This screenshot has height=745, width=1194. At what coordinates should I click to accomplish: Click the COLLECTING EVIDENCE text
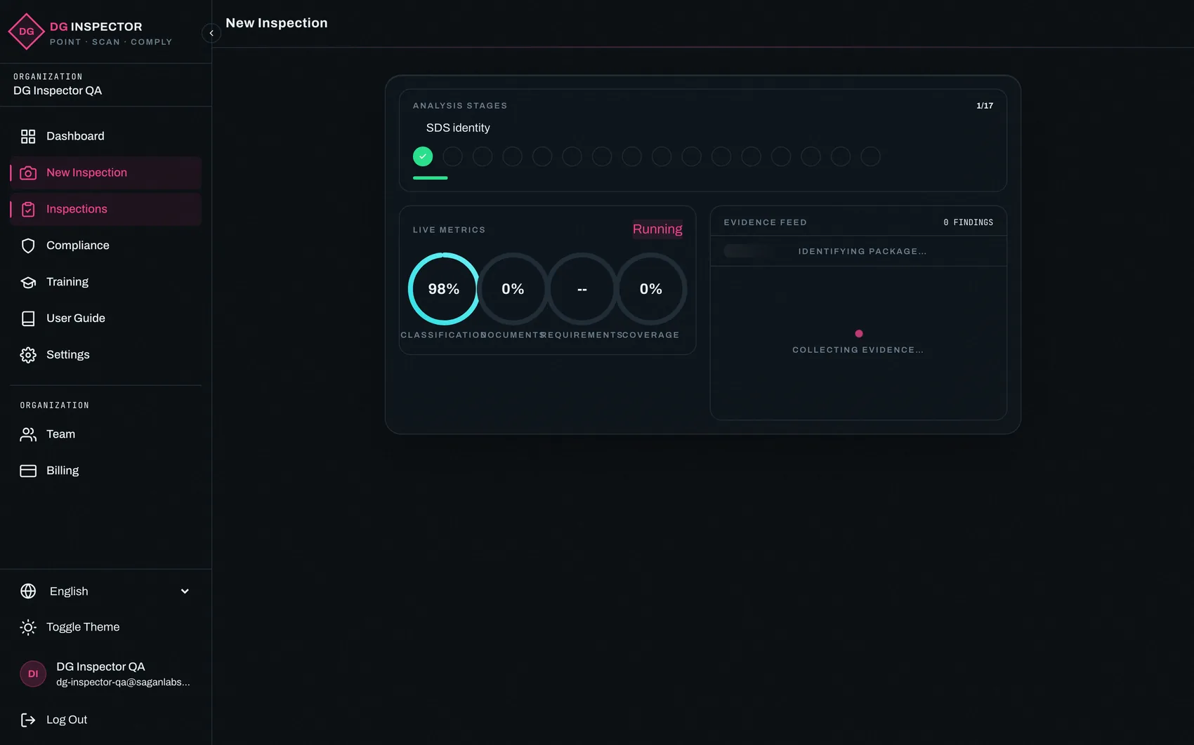pyautogui.click(x=858, y=350)
